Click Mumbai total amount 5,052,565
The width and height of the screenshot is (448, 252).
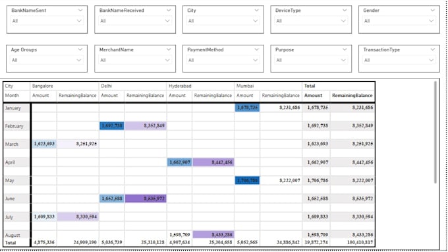point(247,242)
